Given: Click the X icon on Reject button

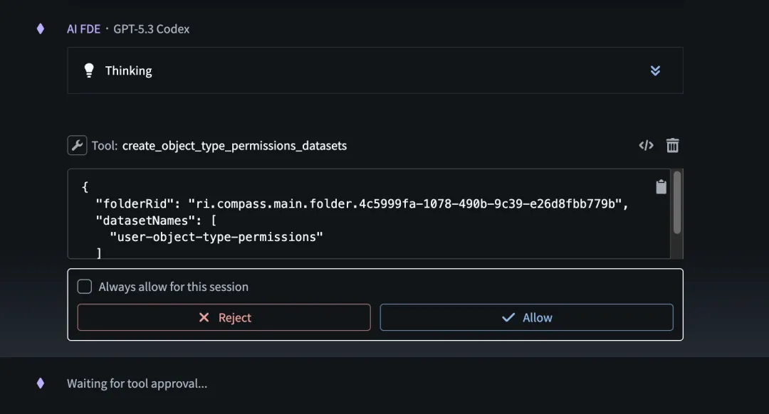Looking at the screenshot, I should [x=204, y=317].
